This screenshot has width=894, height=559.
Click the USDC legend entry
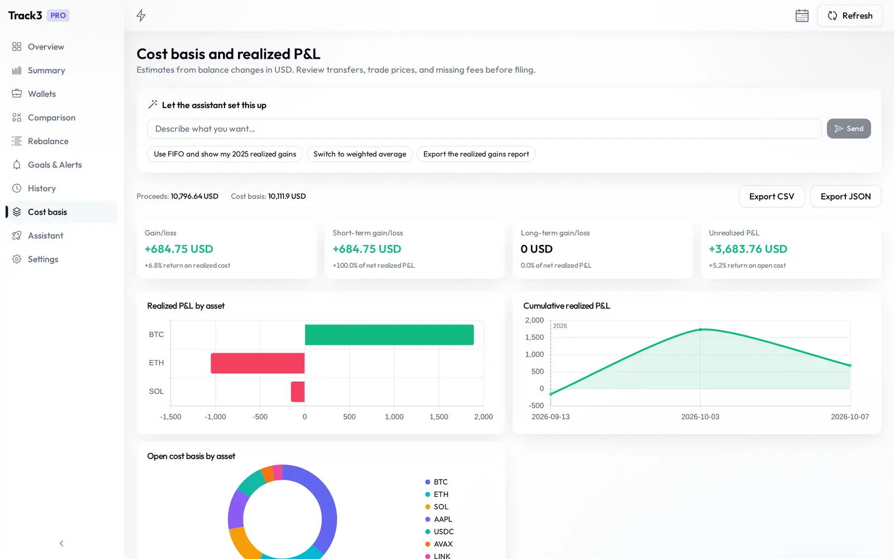pos(439,532)
